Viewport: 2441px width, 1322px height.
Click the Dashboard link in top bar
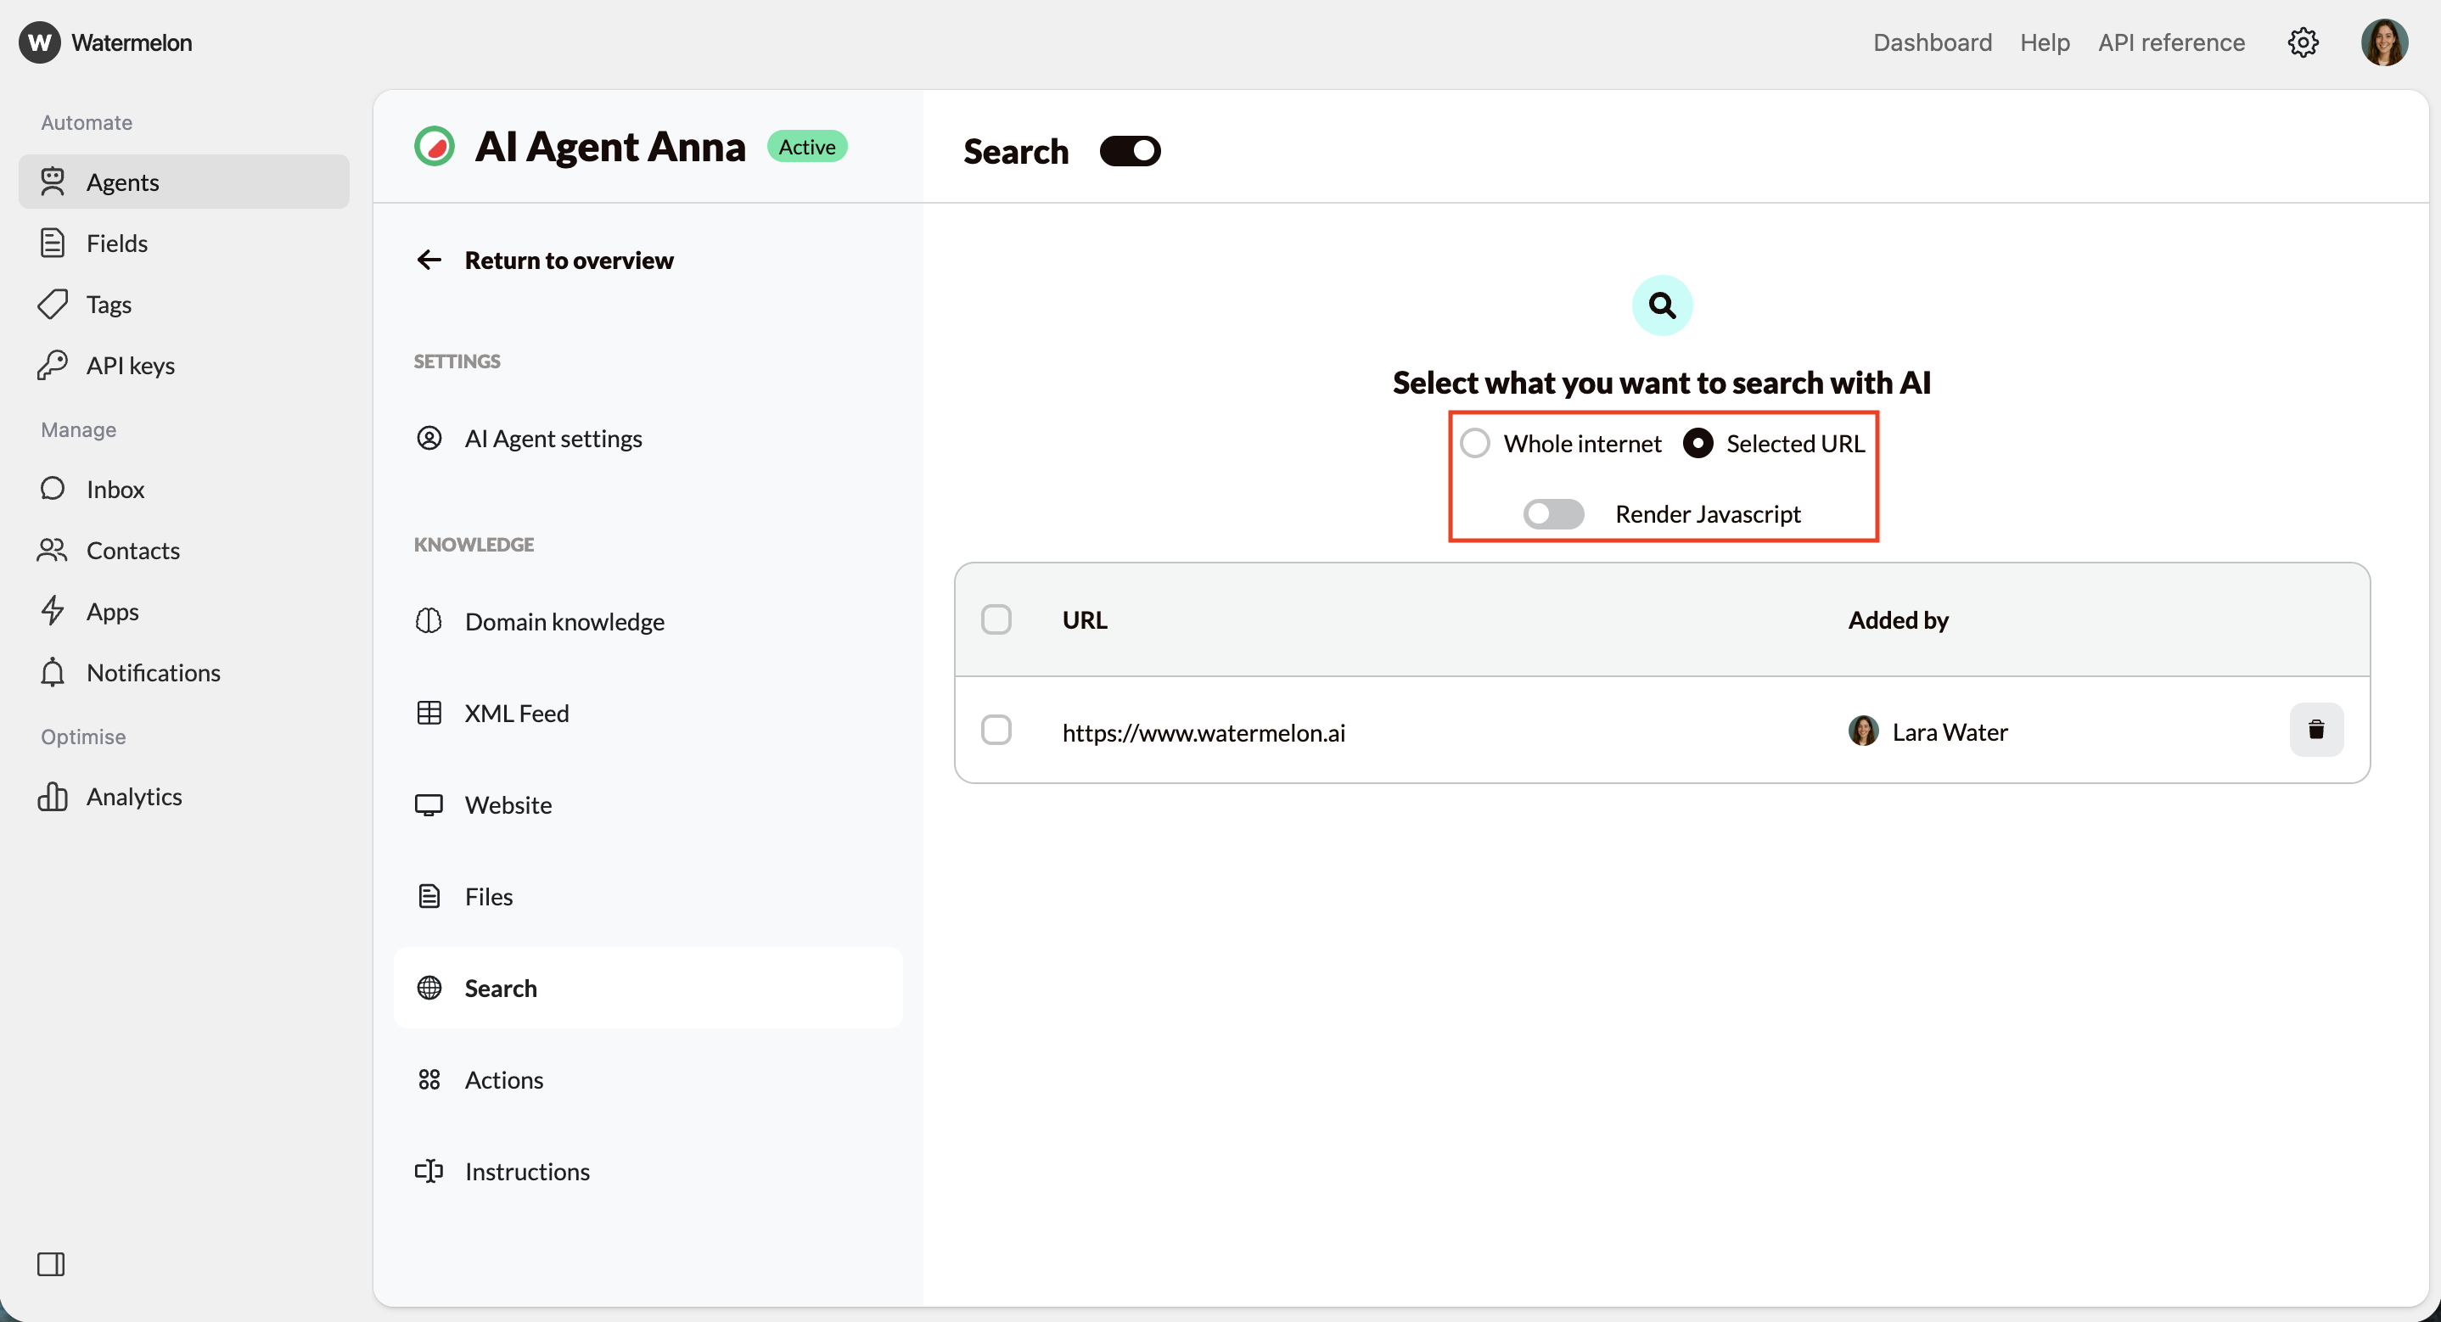point(1932,42)
